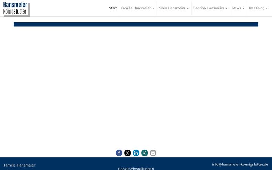This screenshot has height=170, width=272.
Task: Expand chevron next to News
Action: (243, 8)
